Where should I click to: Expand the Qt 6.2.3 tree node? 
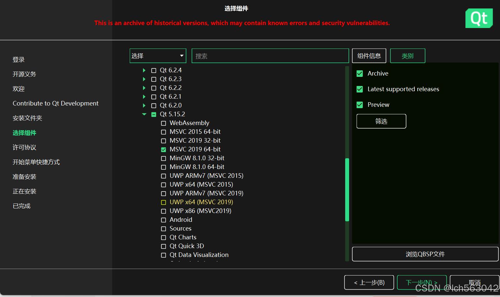click(144, 79)
